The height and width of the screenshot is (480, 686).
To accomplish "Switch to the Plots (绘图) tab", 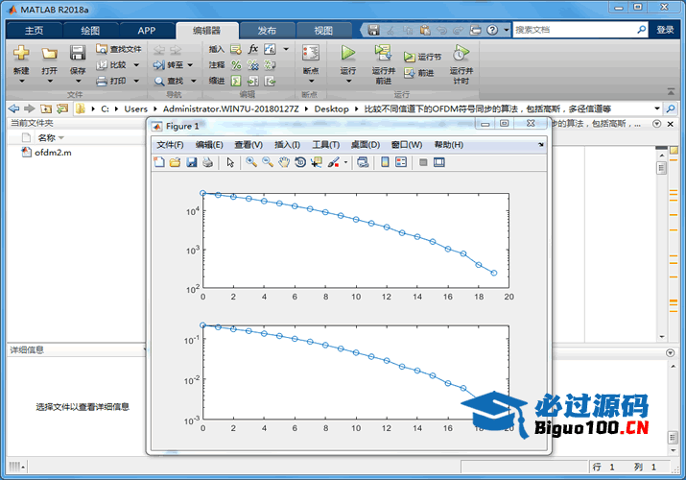I will coord(90,30).
